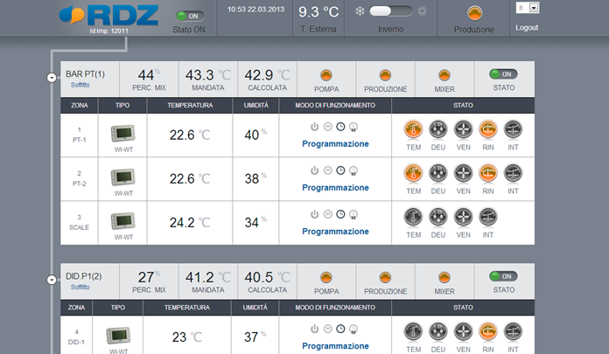The width and height of the screenshot is (609, 354).
Task: Click the Produzione indicator in top header
Action: pyautogui.click(x=474, y=13)
